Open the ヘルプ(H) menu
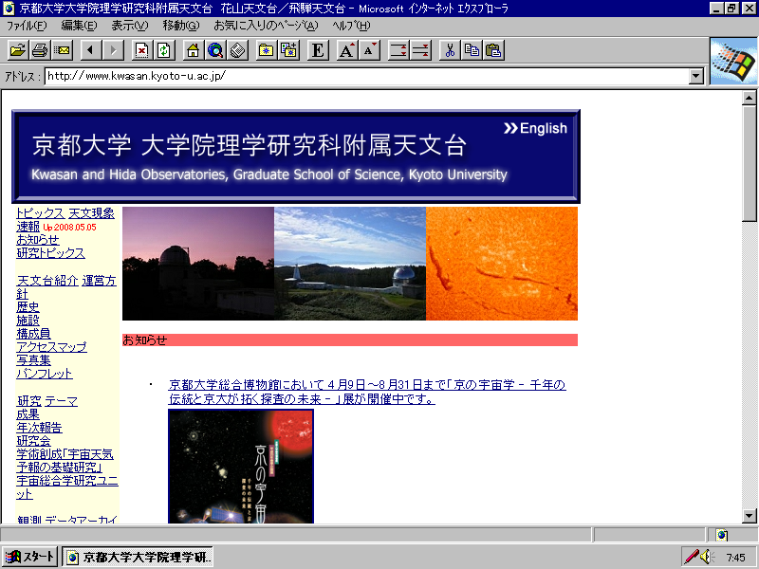 coord(351,26)
